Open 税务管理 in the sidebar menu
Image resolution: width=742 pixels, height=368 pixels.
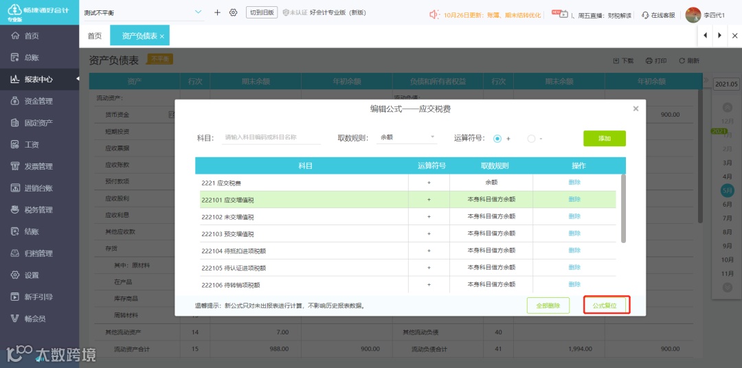pos(39,210)
